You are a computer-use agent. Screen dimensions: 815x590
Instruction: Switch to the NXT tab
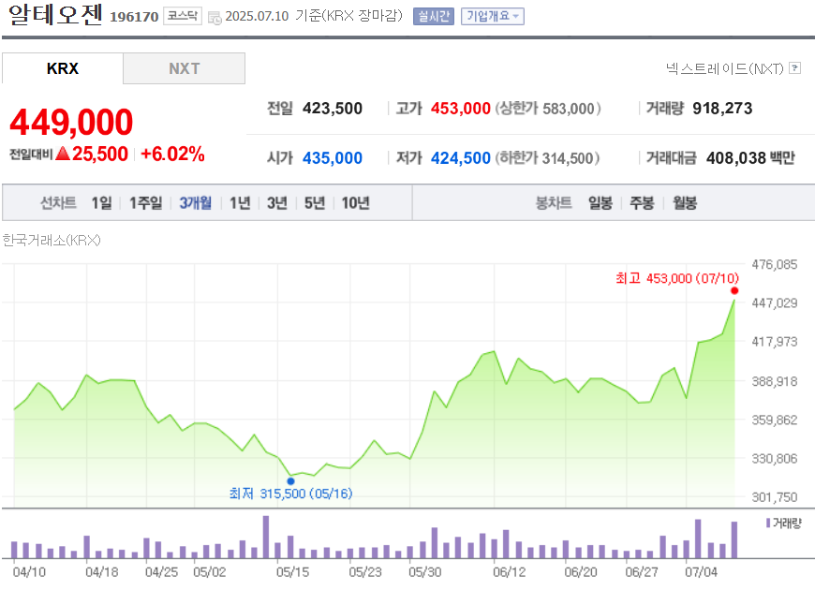184,68
